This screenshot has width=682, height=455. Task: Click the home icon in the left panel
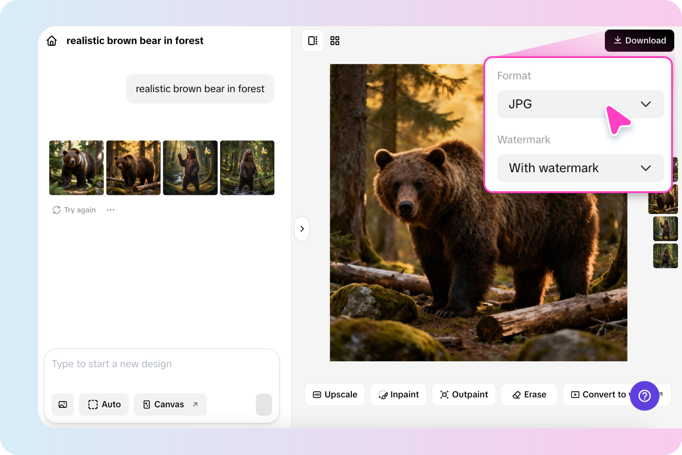click(x=52, y=40)
